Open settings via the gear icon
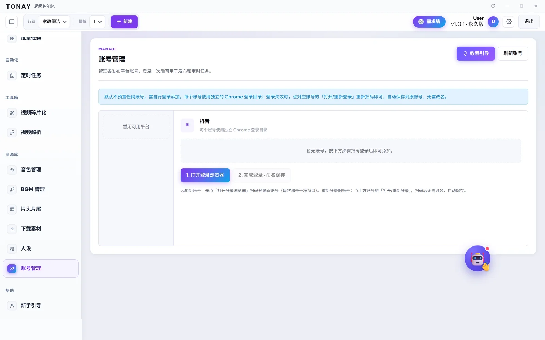This screenshot has width=545, height=340. tap(509, 22)
